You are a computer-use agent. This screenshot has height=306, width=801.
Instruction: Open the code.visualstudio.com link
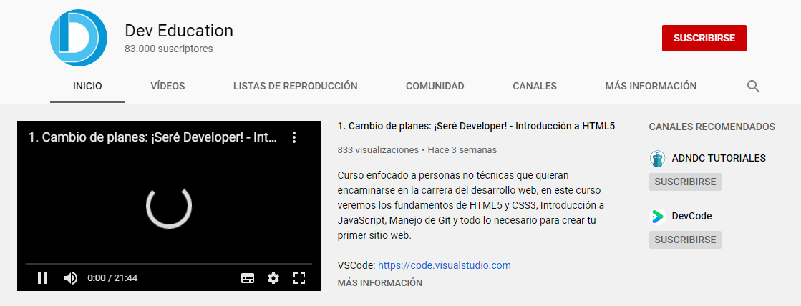(444, 265)
